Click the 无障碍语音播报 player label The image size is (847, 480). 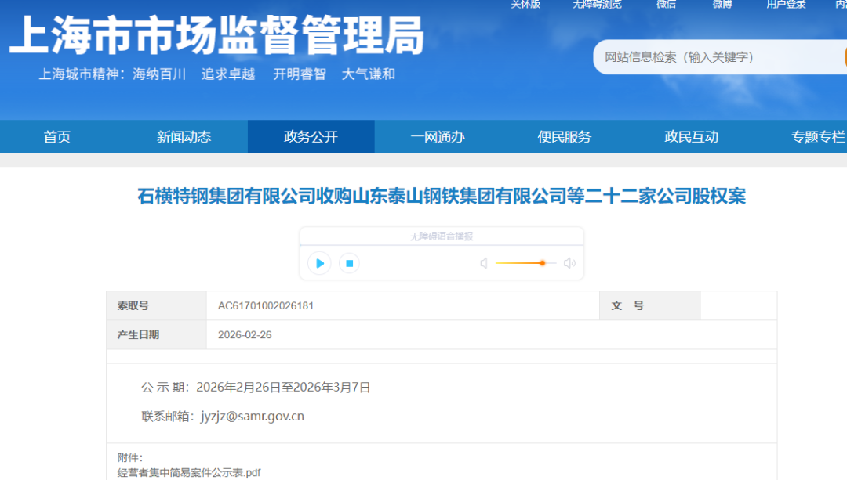click(x=442, y=236)
